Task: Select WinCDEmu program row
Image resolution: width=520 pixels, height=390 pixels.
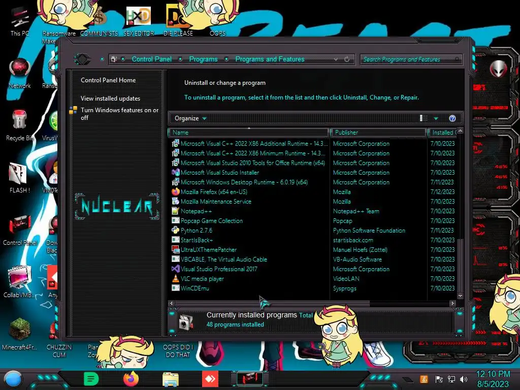Action: [313, 288]
